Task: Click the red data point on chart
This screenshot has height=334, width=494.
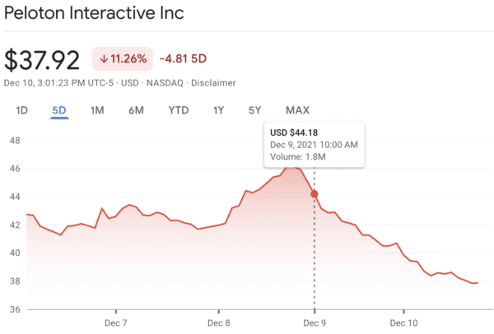Action: pos(314,194)
